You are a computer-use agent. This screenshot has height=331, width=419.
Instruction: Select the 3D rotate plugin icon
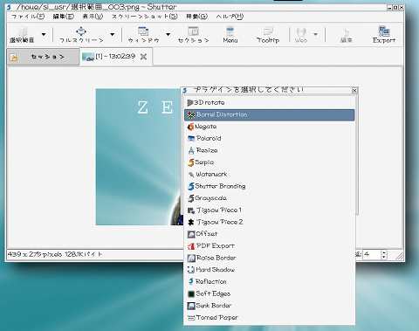point(190,103)
